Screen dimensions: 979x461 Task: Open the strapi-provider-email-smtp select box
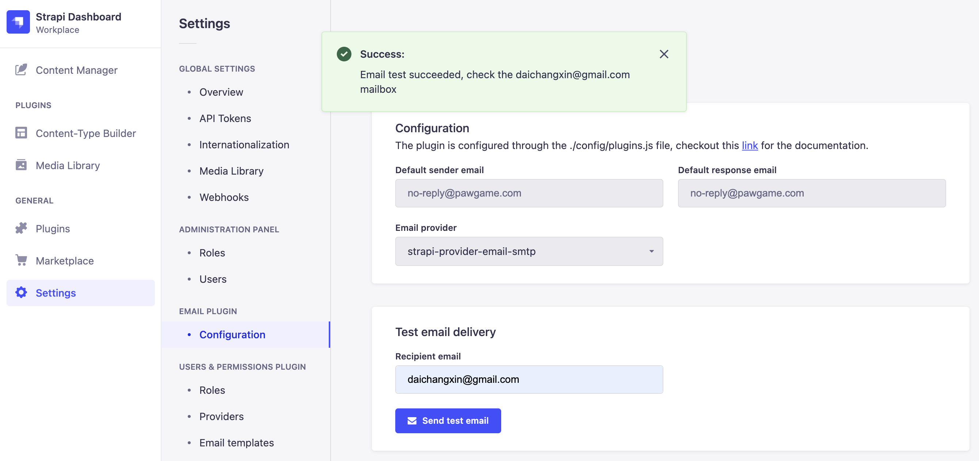(x=528, y=251)
